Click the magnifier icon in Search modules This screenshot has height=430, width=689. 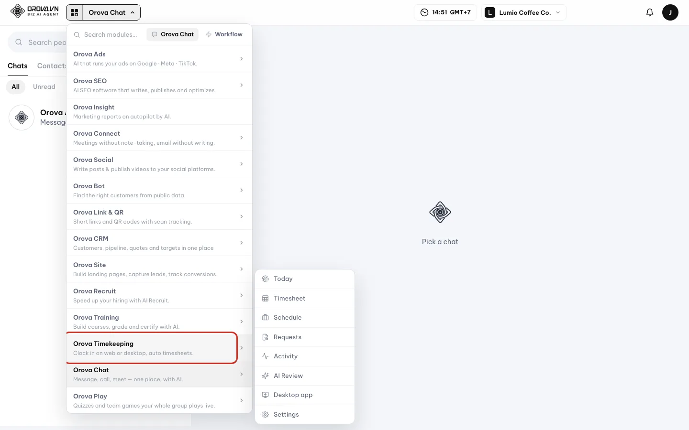coord(77,34)
